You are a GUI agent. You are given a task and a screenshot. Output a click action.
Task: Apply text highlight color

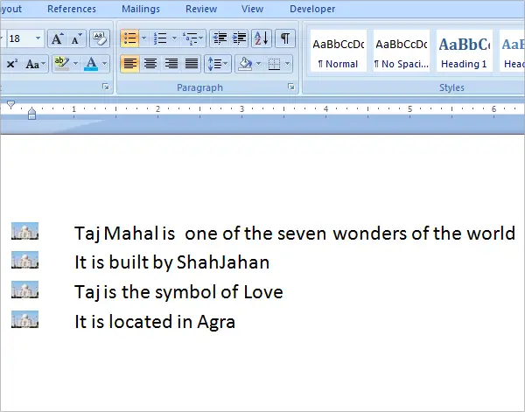click(x=62, y=64)
